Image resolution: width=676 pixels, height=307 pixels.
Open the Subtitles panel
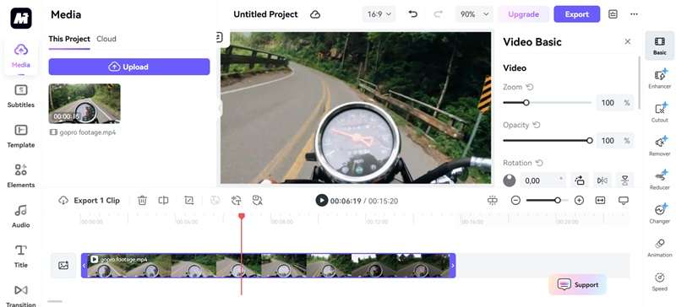20,96
